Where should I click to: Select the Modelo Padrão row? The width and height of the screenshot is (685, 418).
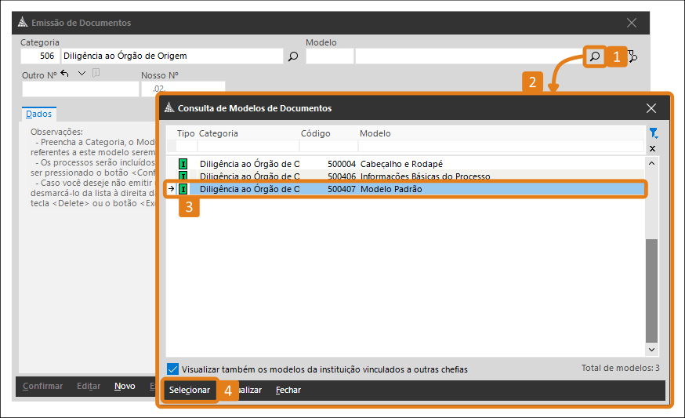[x=405, y=189]
